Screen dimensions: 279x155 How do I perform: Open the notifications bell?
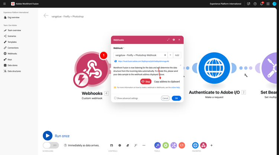262,4
